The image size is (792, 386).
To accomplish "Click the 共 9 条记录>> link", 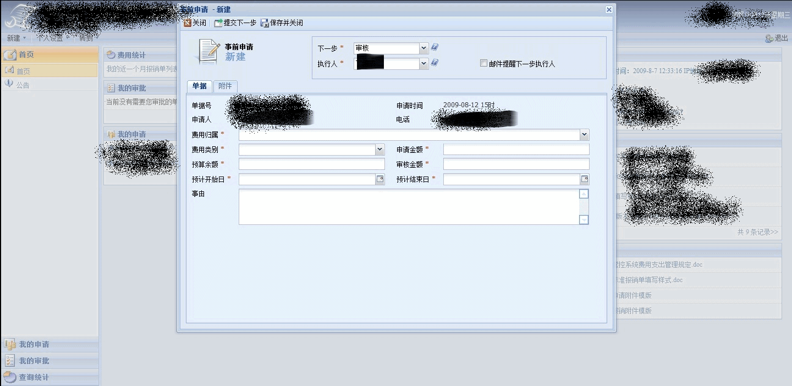I will click(758, 232).
